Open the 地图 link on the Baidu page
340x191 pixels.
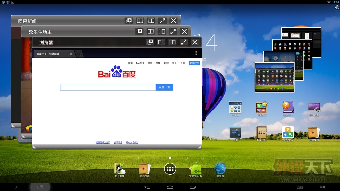point(150,63)
